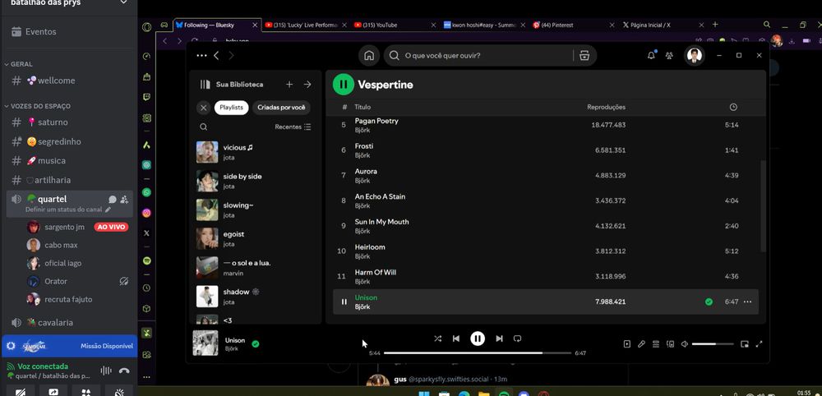Screen dimensions: 822x396
Task: Open a new browser tab
Action: (715, 24)
